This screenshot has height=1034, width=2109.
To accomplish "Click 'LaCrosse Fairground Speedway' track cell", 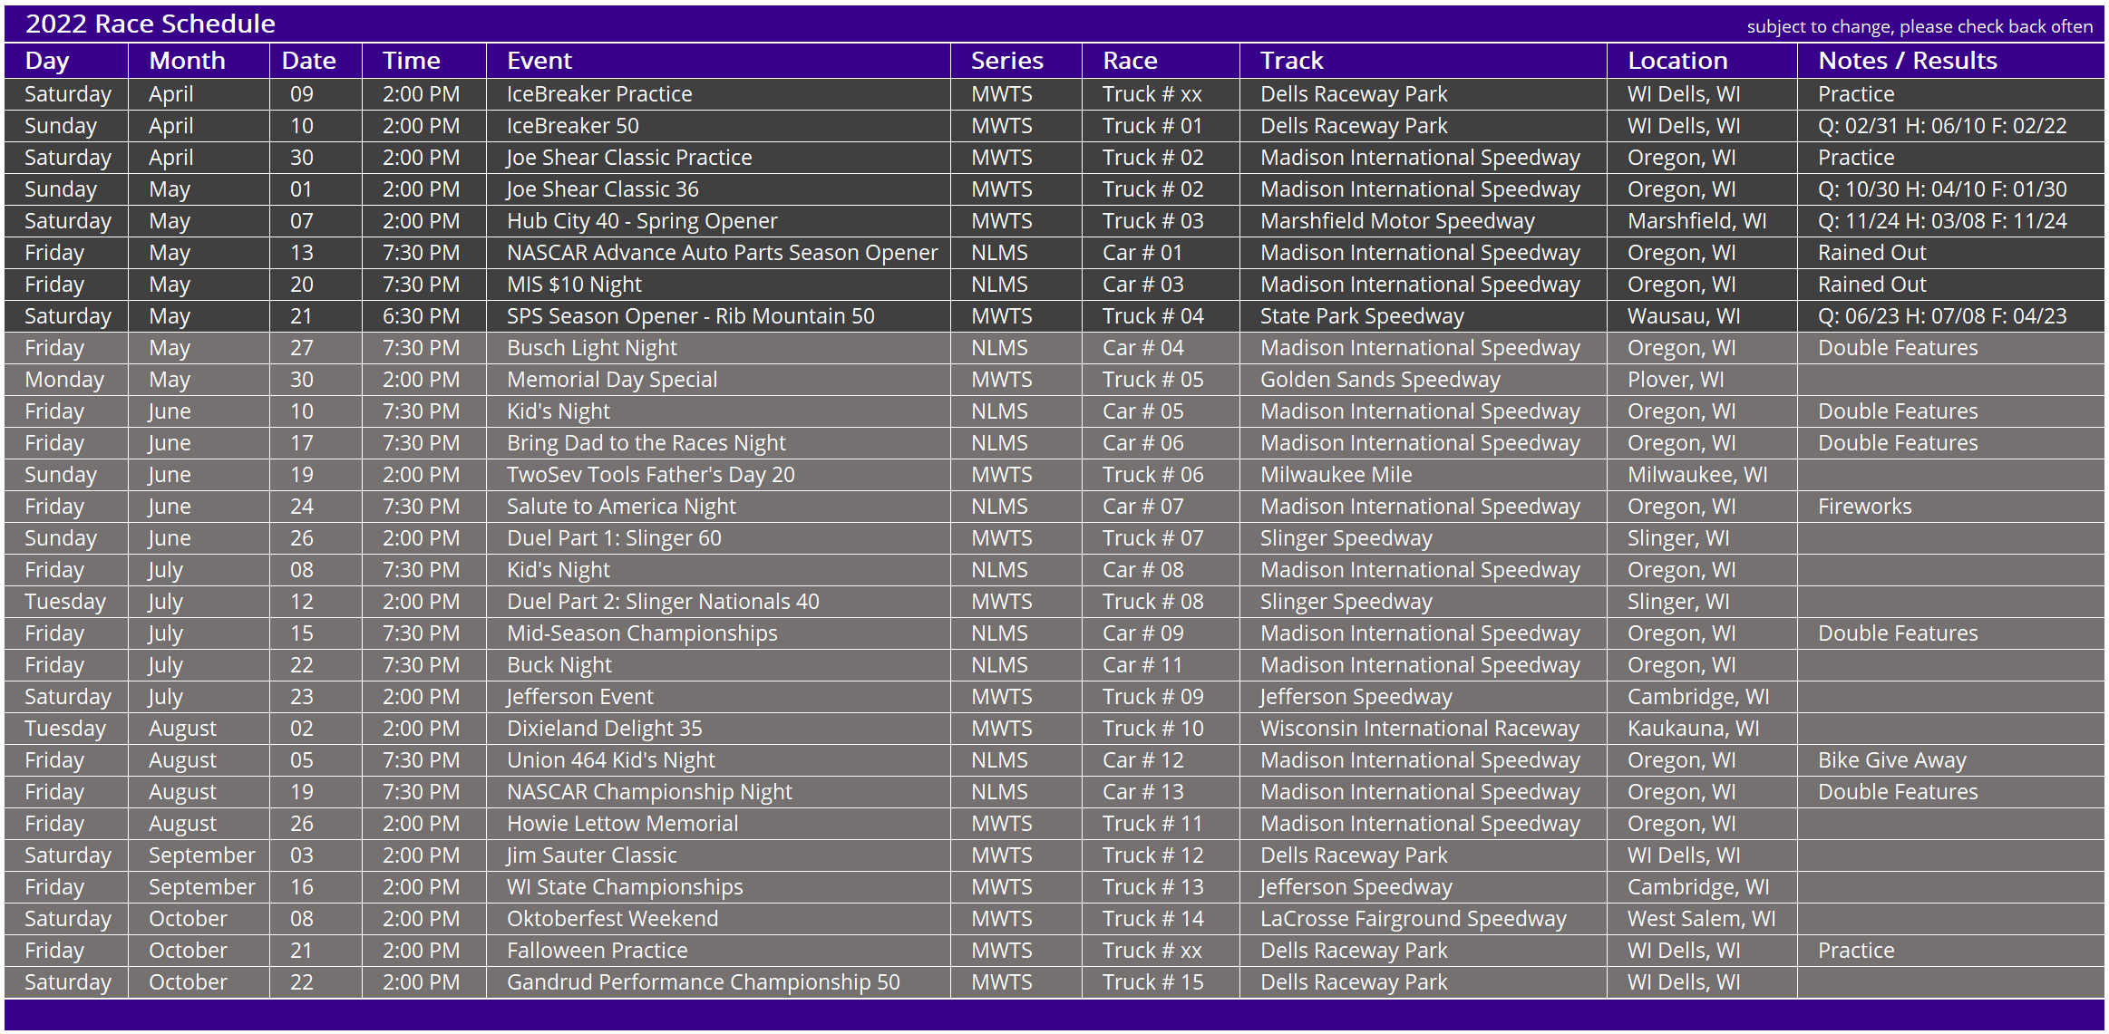I will tap(1414, 919).
